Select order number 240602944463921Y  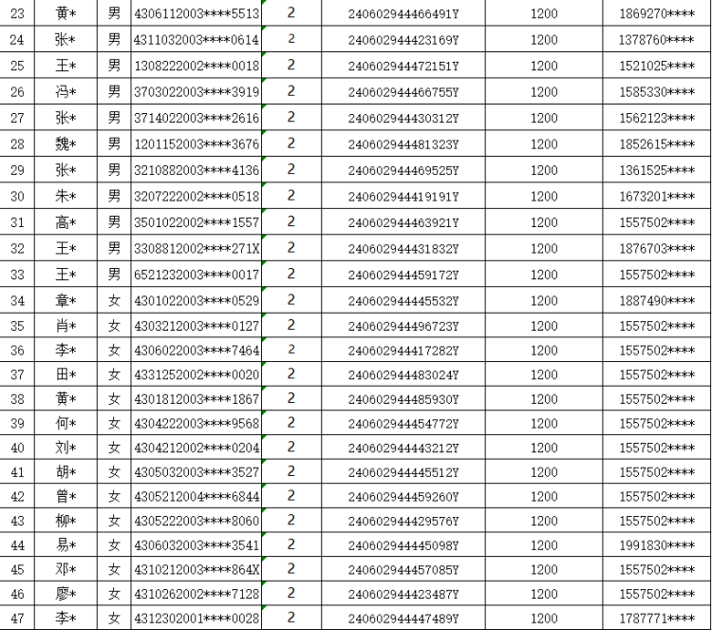pos(403,221)
